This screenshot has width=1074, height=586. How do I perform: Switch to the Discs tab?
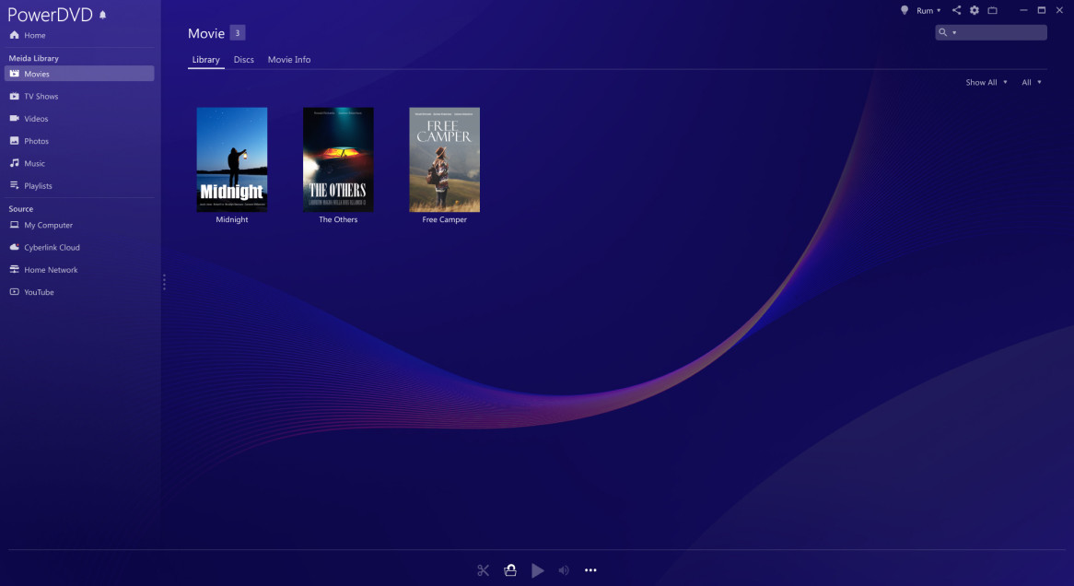[243, 59]
